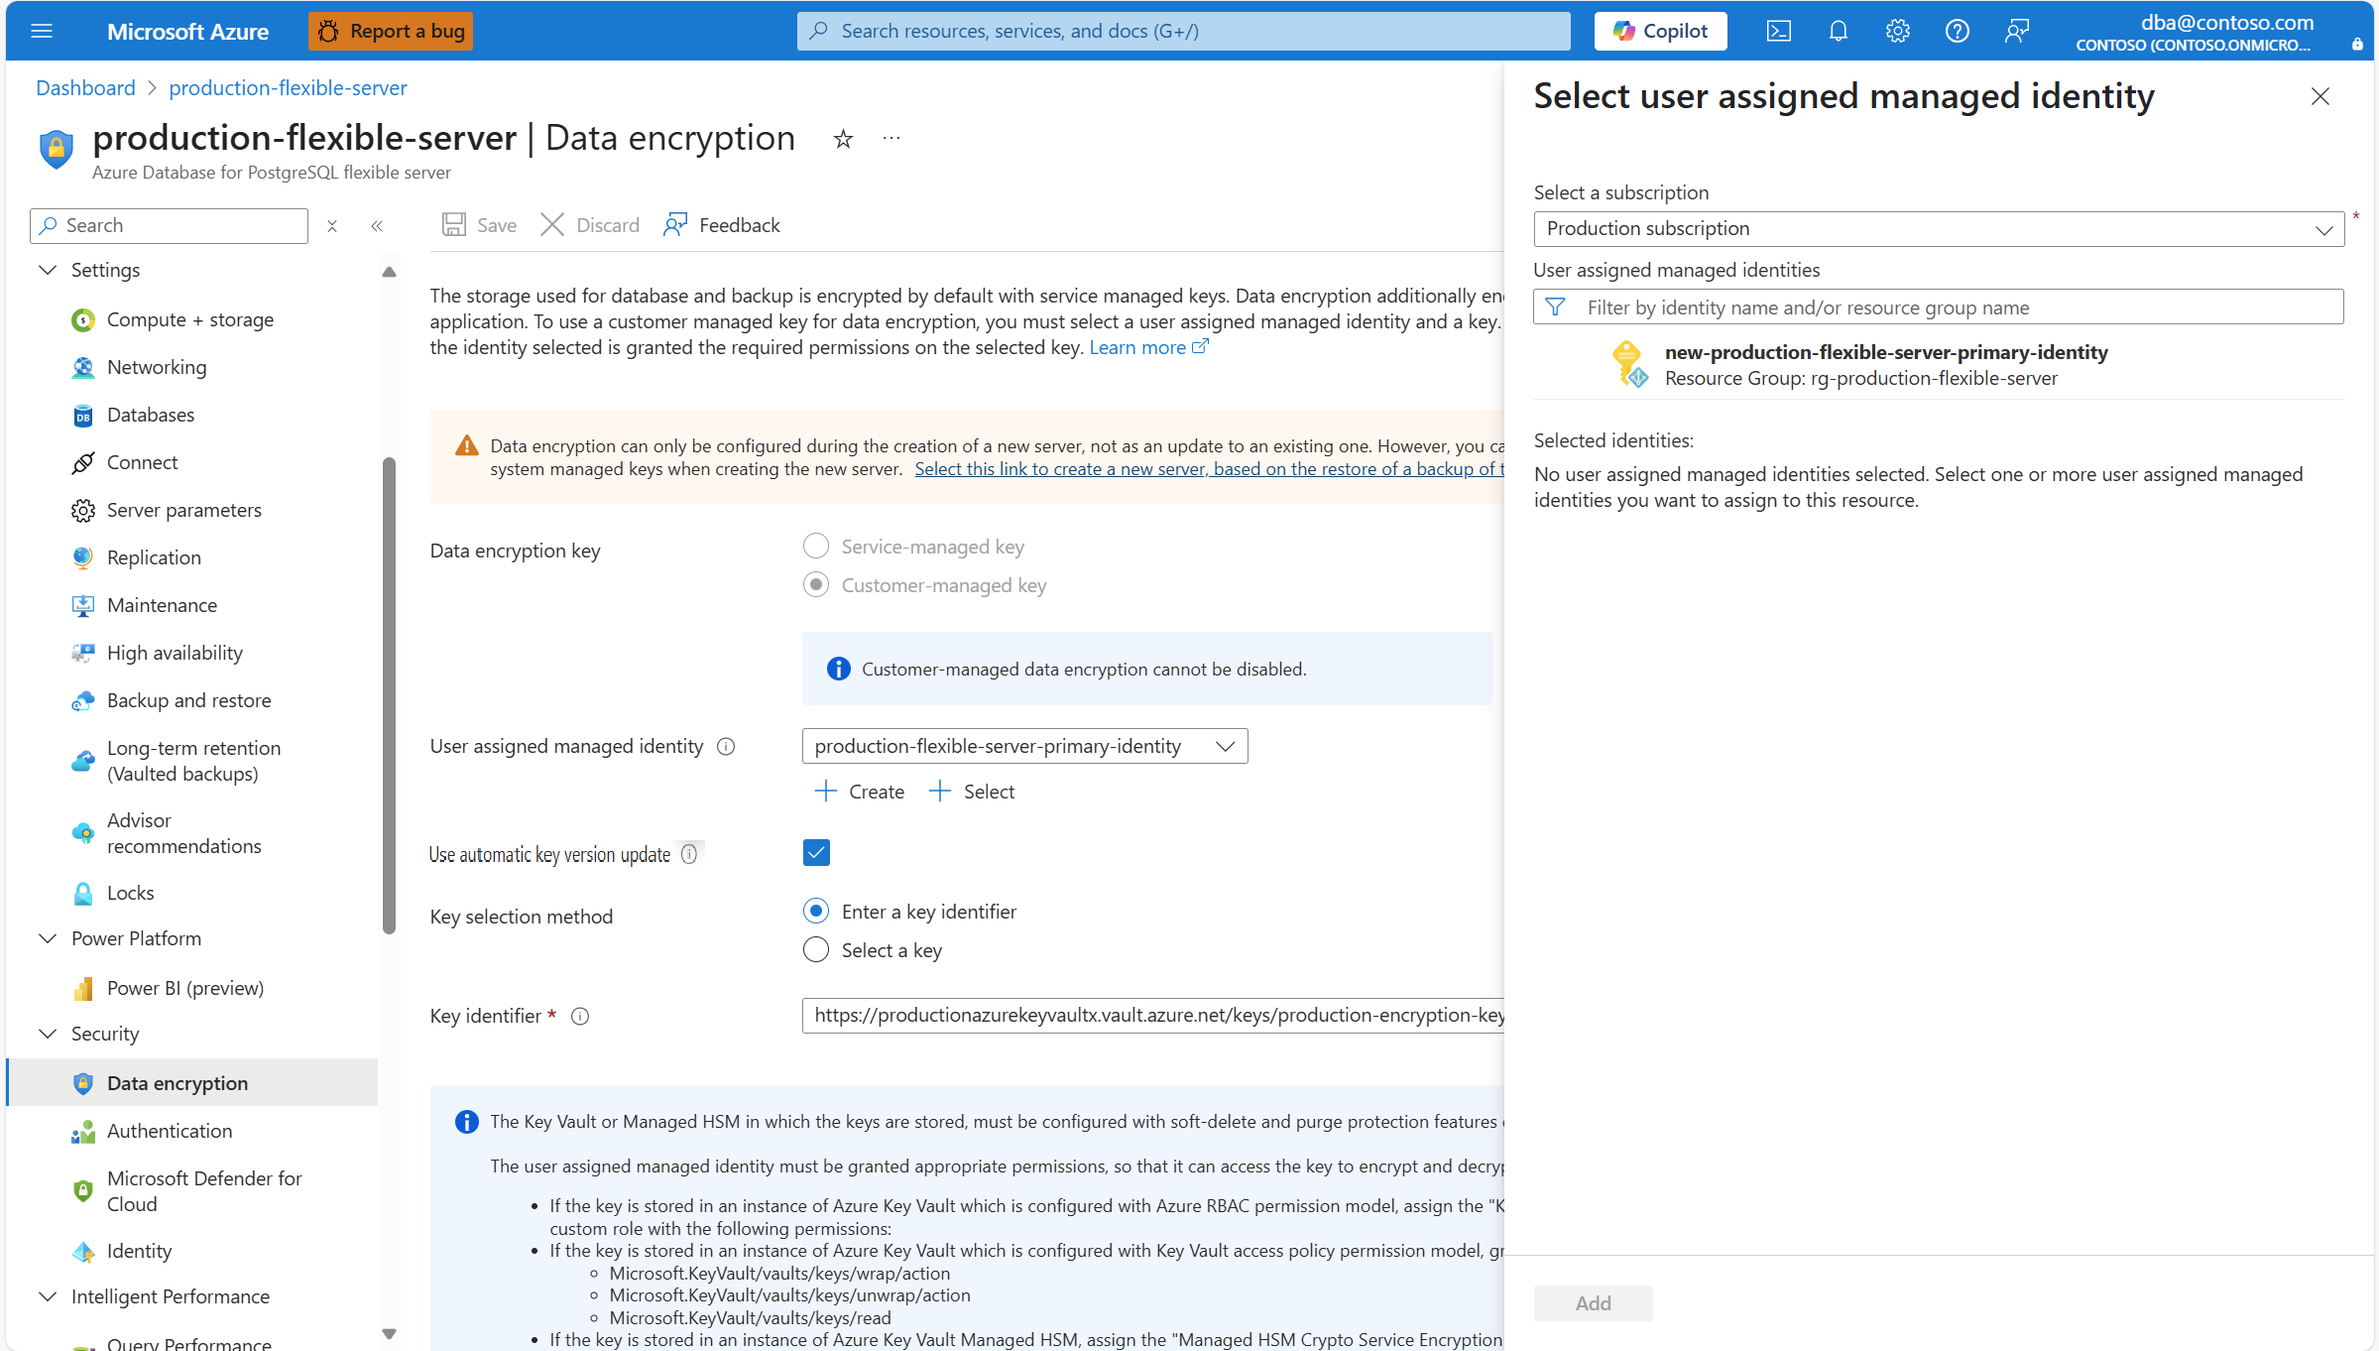Click the Save button
2379x1351 pixels.
pyautogui.click(x=479, y=225)
